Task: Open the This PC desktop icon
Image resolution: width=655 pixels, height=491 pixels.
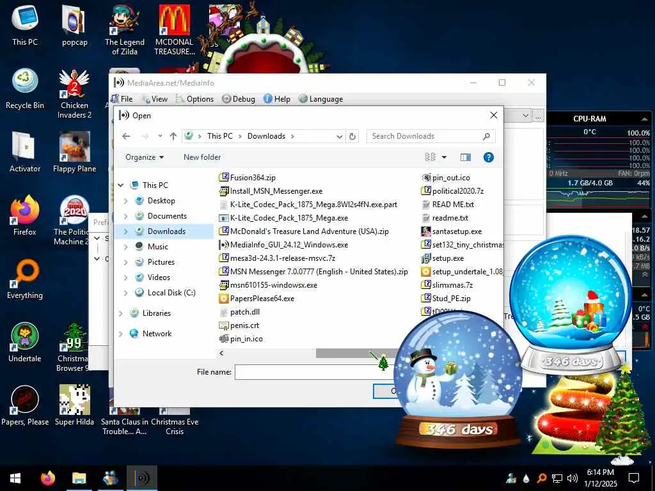Action: click(x=25, y=24)
